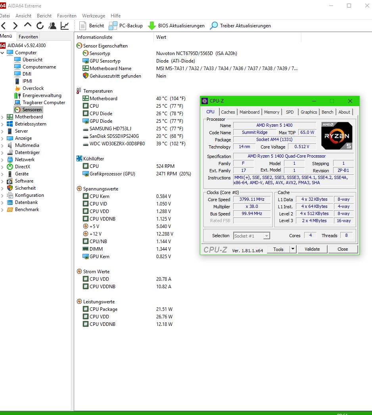Go up one level with the up arrow icon
This screenshot has width=372, height=415.
[x=28, y=25]
